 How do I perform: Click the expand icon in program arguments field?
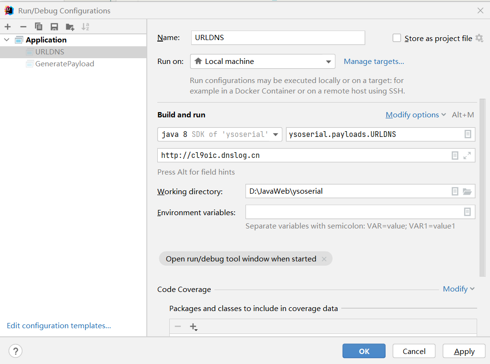[467, 155]
